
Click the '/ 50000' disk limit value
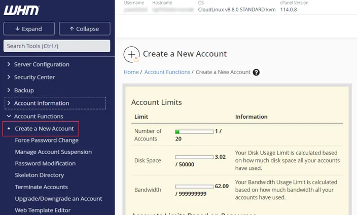click(x=185, y=164)
